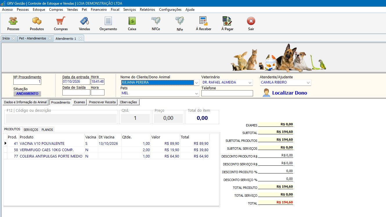
Task: Click the Qtd. quantity field
Action: [x=135, y=118]
